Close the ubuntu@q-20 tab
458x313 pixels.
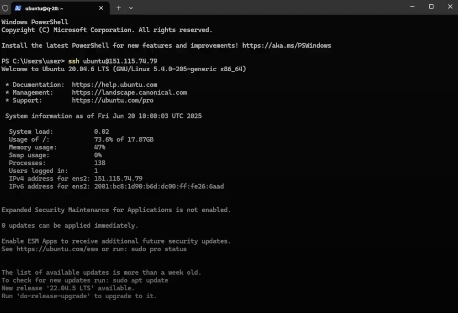pos(101,8)
